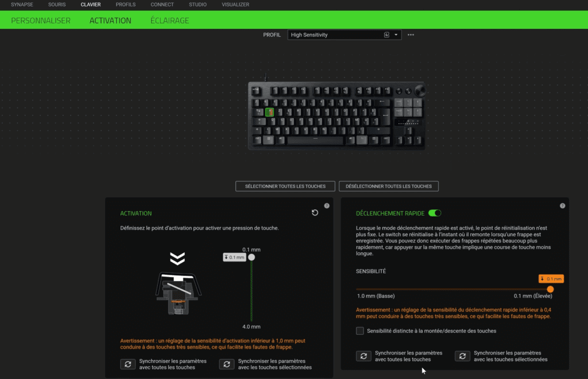Image resolution: width=588 pixels, height=379 pixels.
Task: Sync rapid trigger with selected keys icon
Action: click(x=462, y=356)
